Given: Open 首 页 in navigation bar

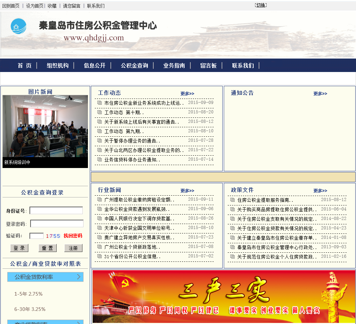Looking at the screenshot, I should [x=25, y=65].
